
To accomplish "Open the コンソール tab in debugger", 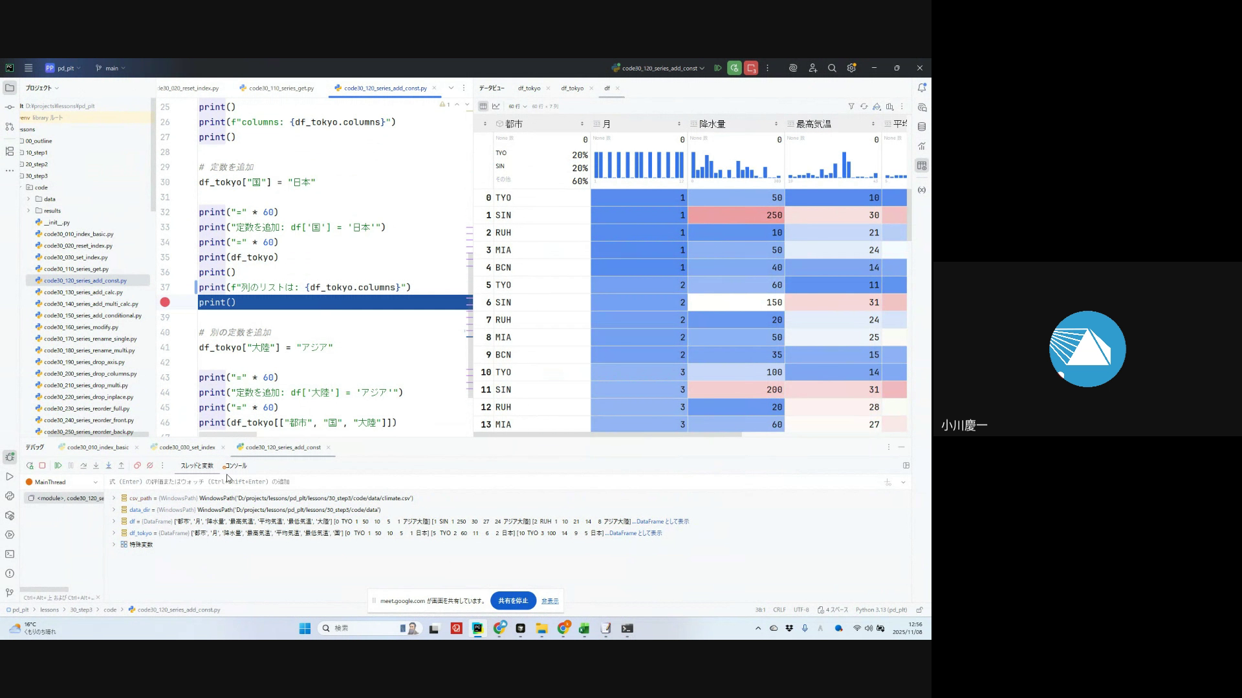I will click(236, 465).
